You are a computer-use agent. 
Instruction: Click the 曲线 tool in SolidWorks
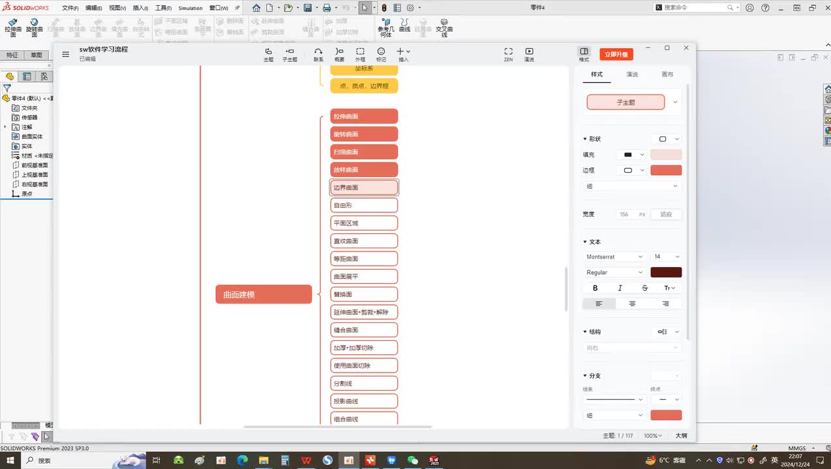404,26
